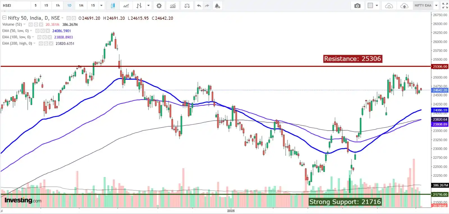Click the 21716.00 support price tag
This screenshot has width=449, height=214.
[440, 194]
